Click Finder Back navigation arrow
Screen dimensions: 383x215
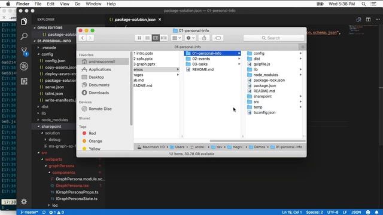(83, 38)
